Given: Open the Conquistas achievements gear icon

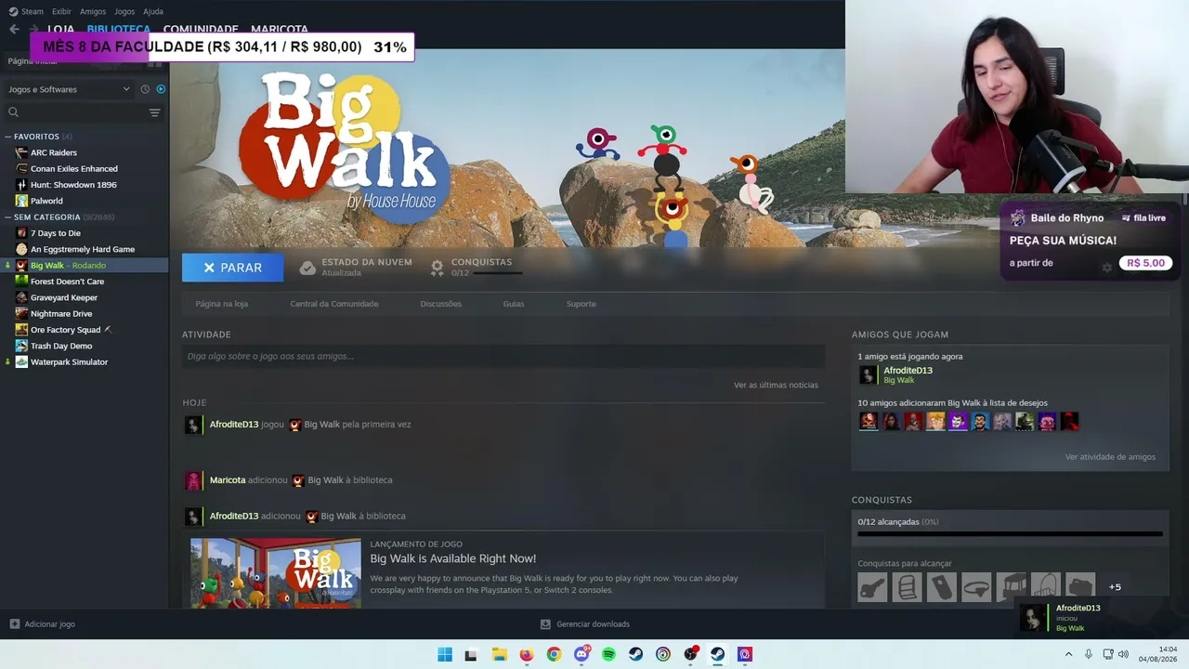Looking at the screenshot, I should click(437, 268).
